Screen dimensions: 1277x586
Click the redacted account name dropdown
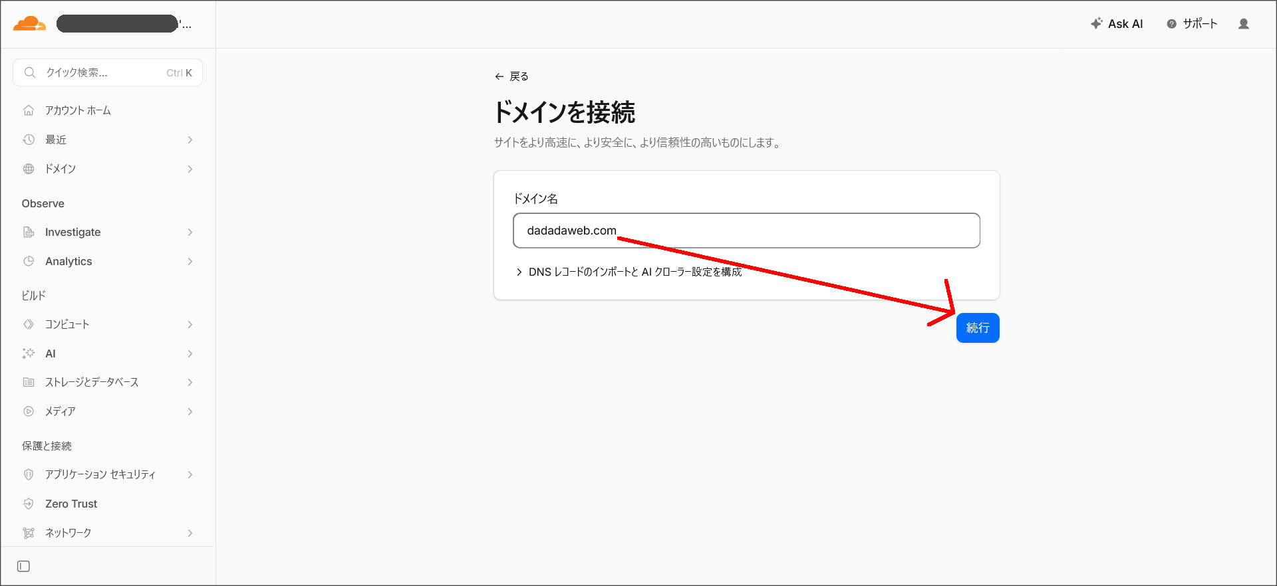(x=124, y=24)
